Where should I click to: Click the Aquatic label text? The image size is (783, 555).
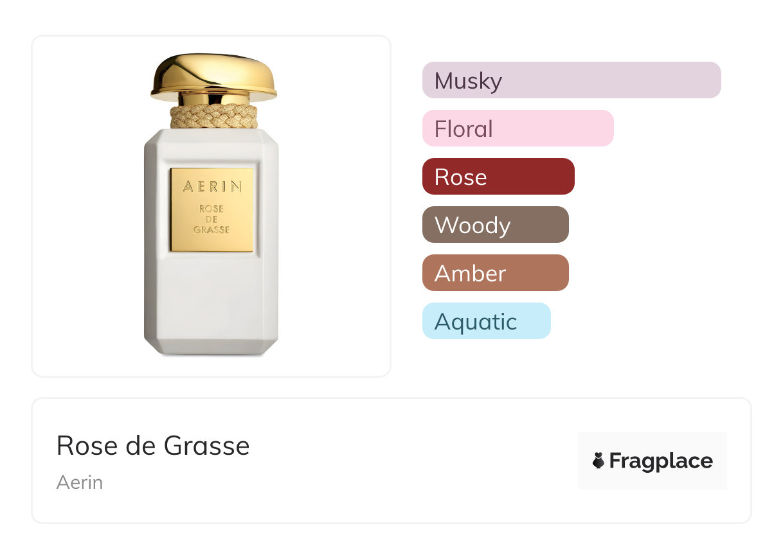pos(476,322)
